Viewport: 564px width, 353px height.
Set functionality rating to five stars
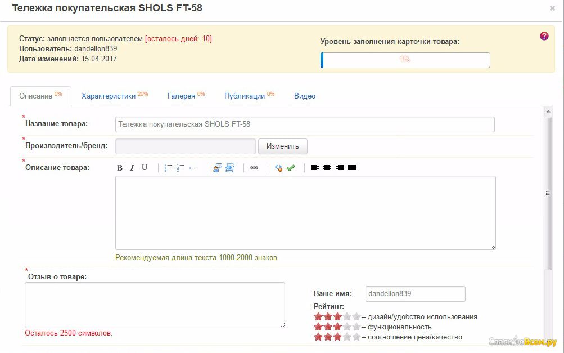[x=356, y=327]
